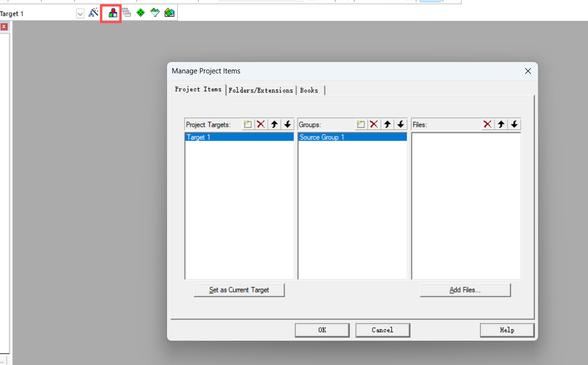Switch to the Folders/Extensions tab
Image resolution: width=588 pixels, height=365 pixels.
(261, 91)
